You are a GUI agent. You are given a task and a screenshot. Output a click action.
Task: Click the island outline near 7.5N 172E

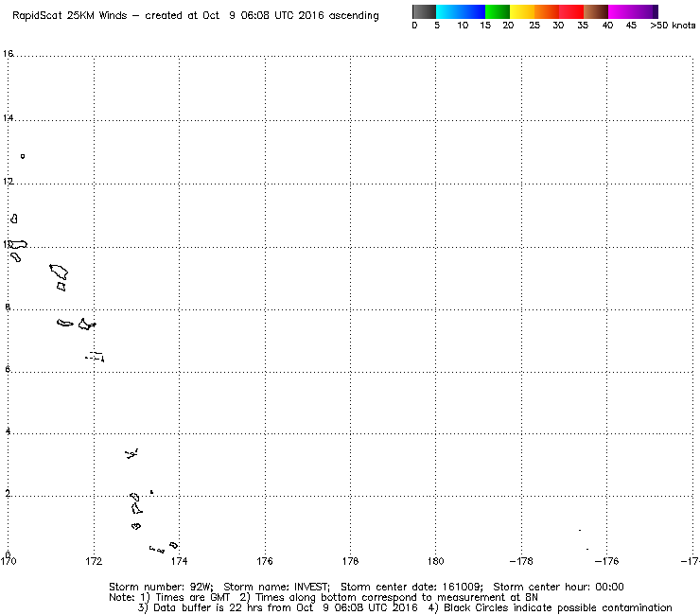[x=87, y=325]
